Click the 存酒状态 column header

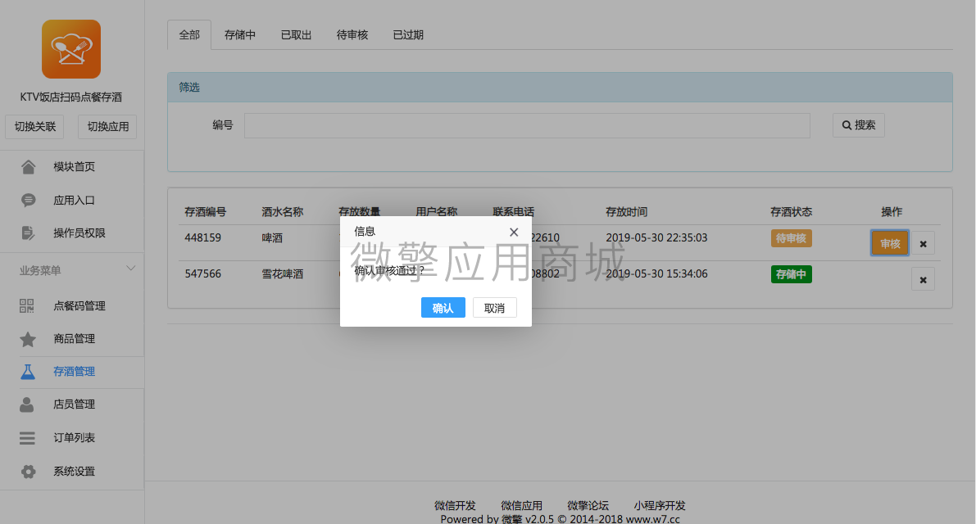791,212
